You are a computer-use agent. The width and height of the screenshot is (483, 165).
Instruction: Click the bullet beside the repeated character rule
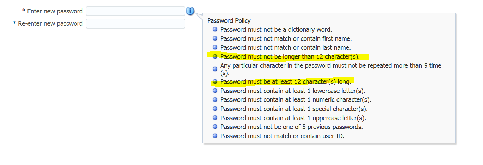215,69
